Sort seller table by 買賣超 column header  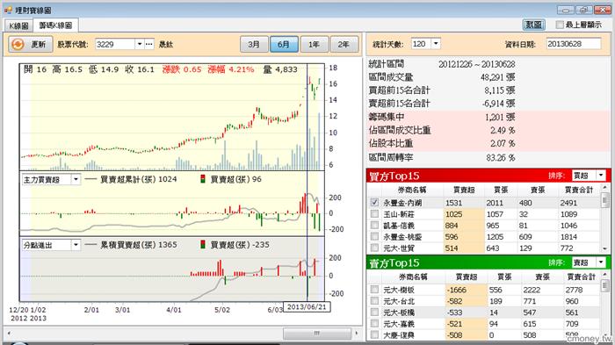pyautogui.click(x=466, y=277)
